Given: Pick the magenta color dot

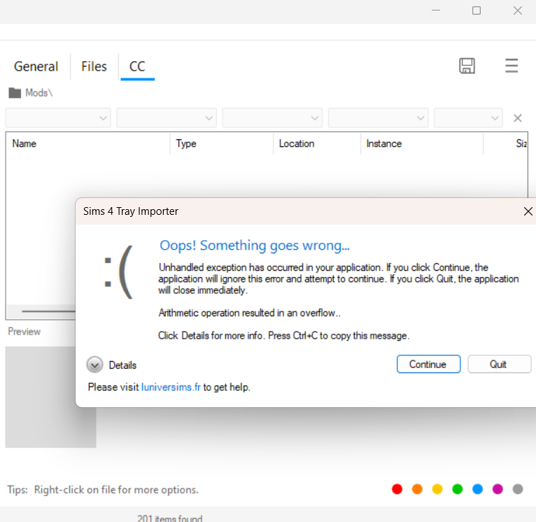Looking at the screenshot, I should 498,489.
